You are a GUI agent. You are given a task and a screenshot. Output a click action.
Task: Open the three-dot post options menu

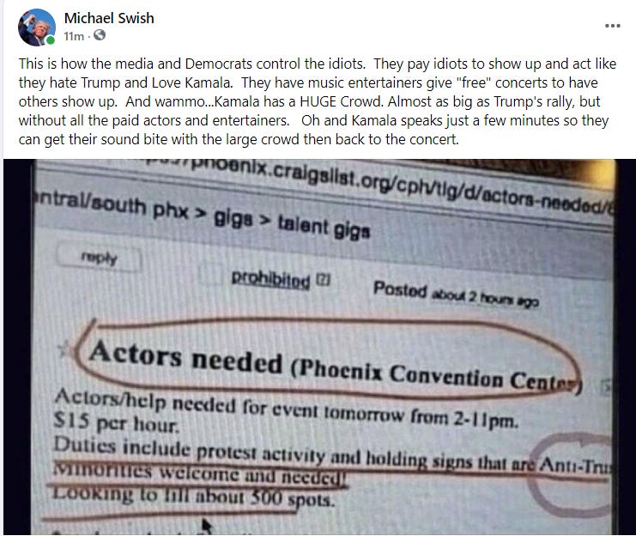tap(613, 26)
